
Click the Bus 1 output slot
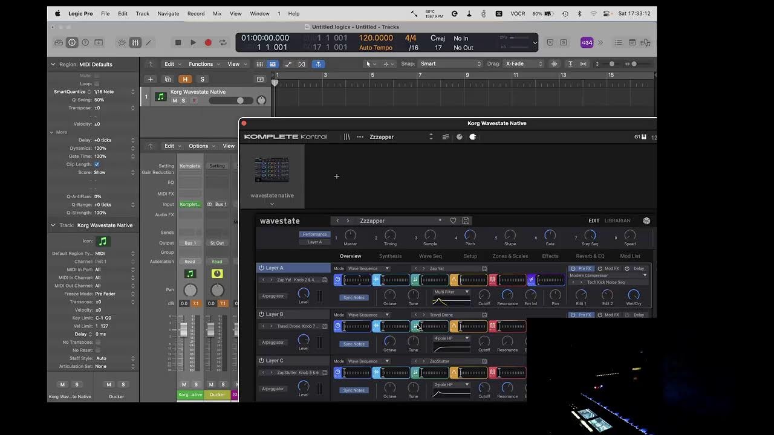190,243
